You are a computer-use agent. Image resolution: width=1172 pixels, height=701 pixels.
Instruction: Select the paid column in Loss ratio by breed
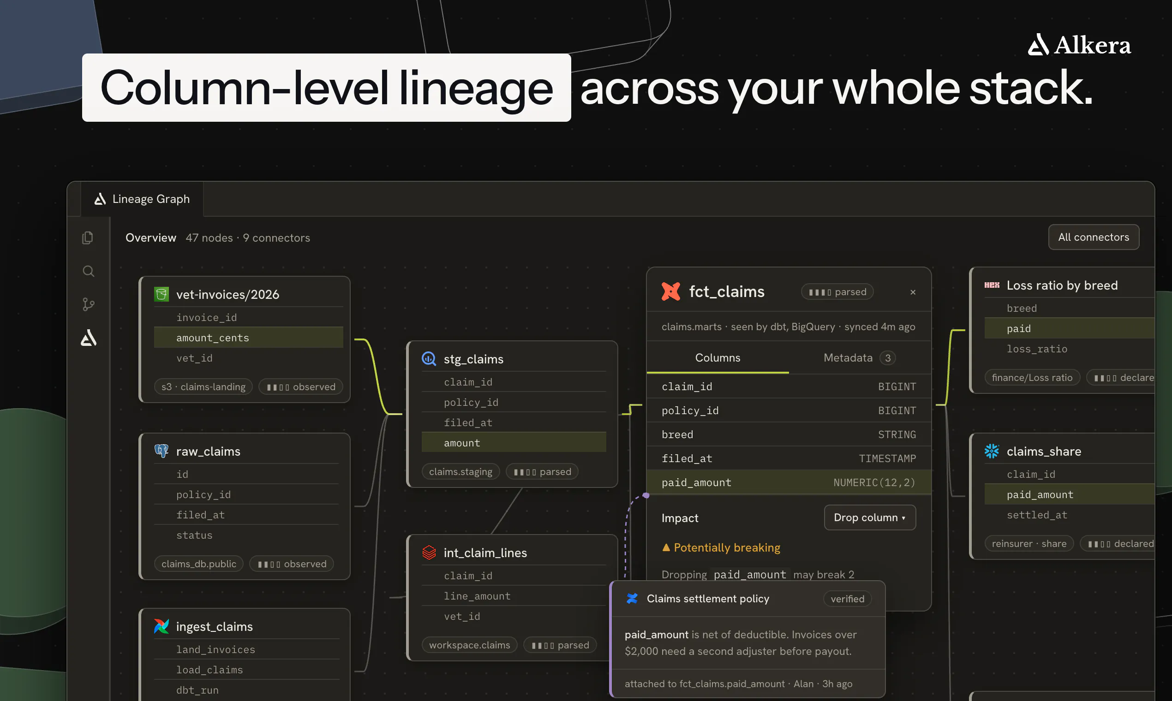point(1069,328)
